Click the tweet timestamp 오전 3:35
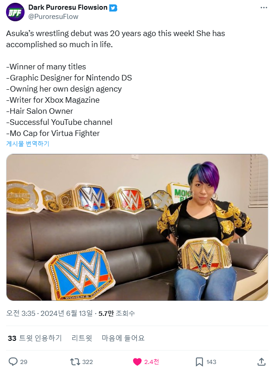The width and height of the screenshot is (273, 370). point(20,313)
